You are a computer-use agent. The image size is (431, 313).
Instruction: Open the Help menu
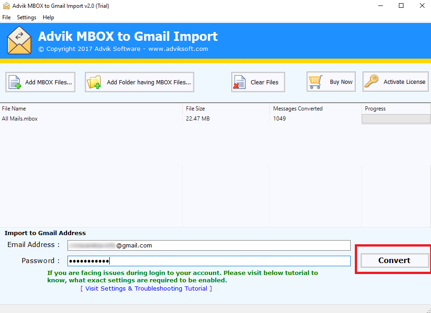48,17
